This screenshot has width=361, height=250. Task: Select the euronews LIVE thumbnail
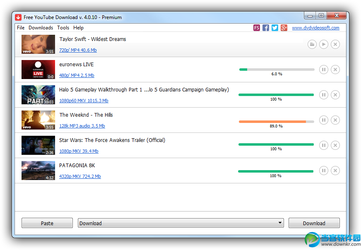tap(38, 70)
